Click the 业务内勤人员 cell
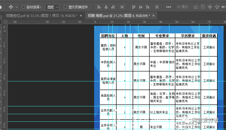The image size is (226, 130). pos(108,112)
